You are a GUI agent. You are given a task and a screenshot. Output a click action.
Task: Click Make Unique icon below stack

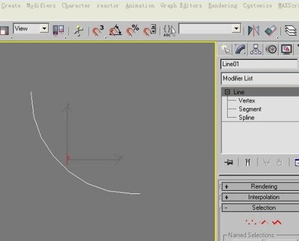(266, 163)
